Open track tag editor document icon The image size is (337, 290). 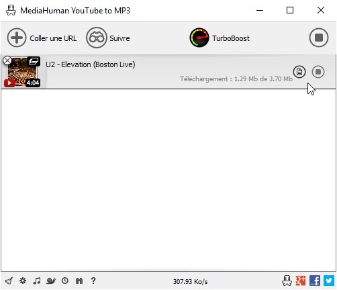pyautogui.click(x=299, y=72)
